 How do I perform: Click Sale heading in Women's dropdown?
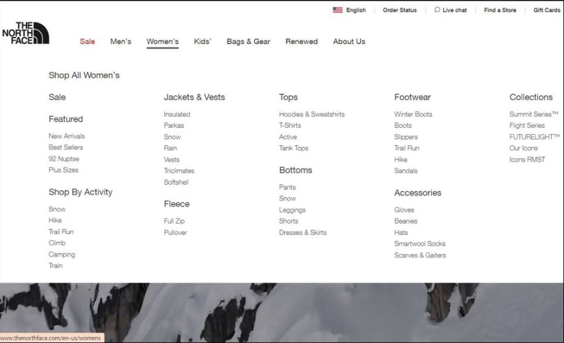coord(57,97)
